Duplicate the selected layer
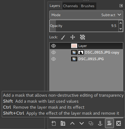The image size is (125, 129). tap(91, 123)
